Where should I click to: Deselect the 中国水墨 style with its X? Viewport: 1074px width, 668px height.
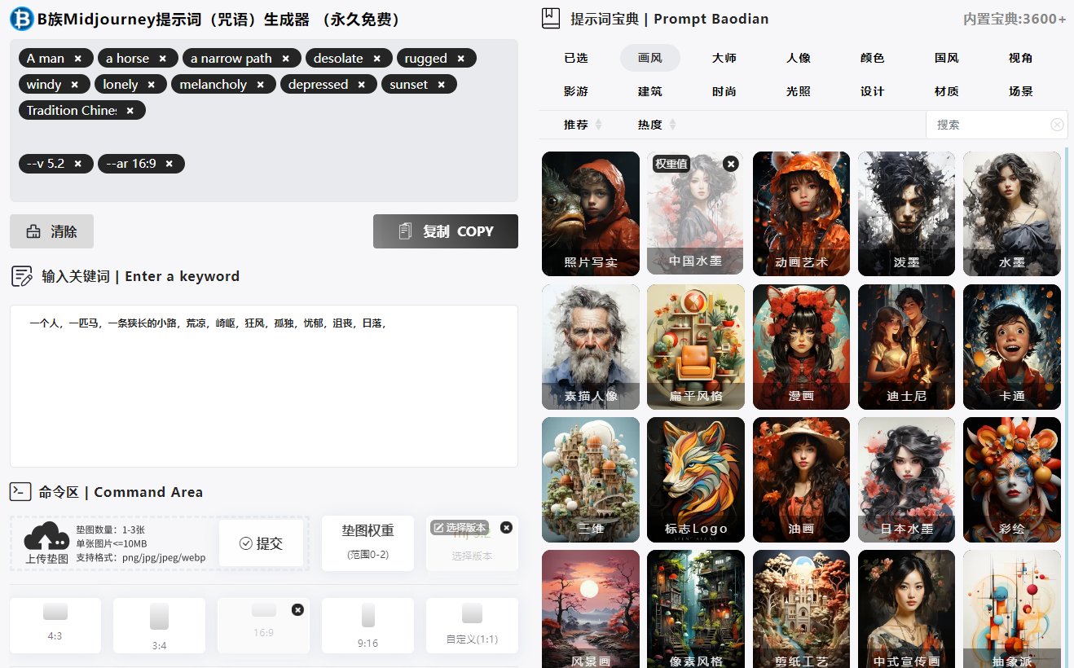[730, 164]
